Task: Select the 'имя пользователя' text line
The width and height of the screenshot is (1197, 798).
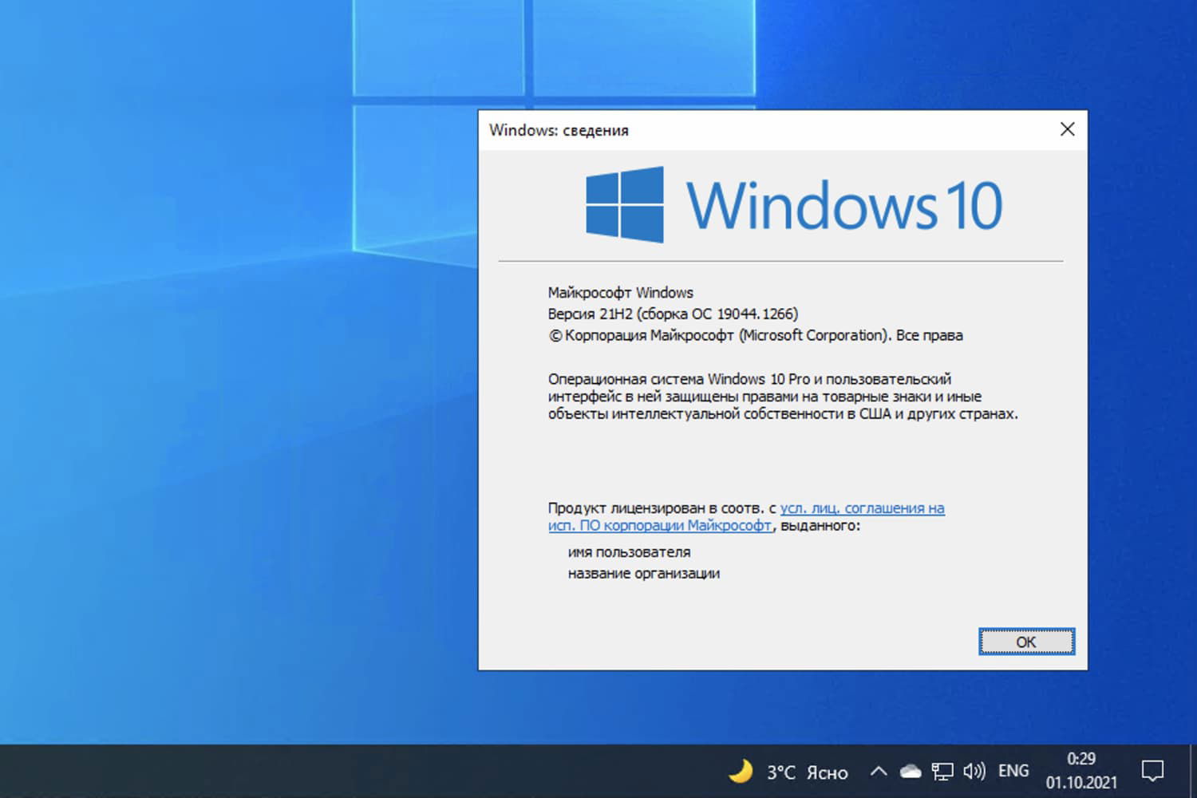Action: [x=629, y=551]
